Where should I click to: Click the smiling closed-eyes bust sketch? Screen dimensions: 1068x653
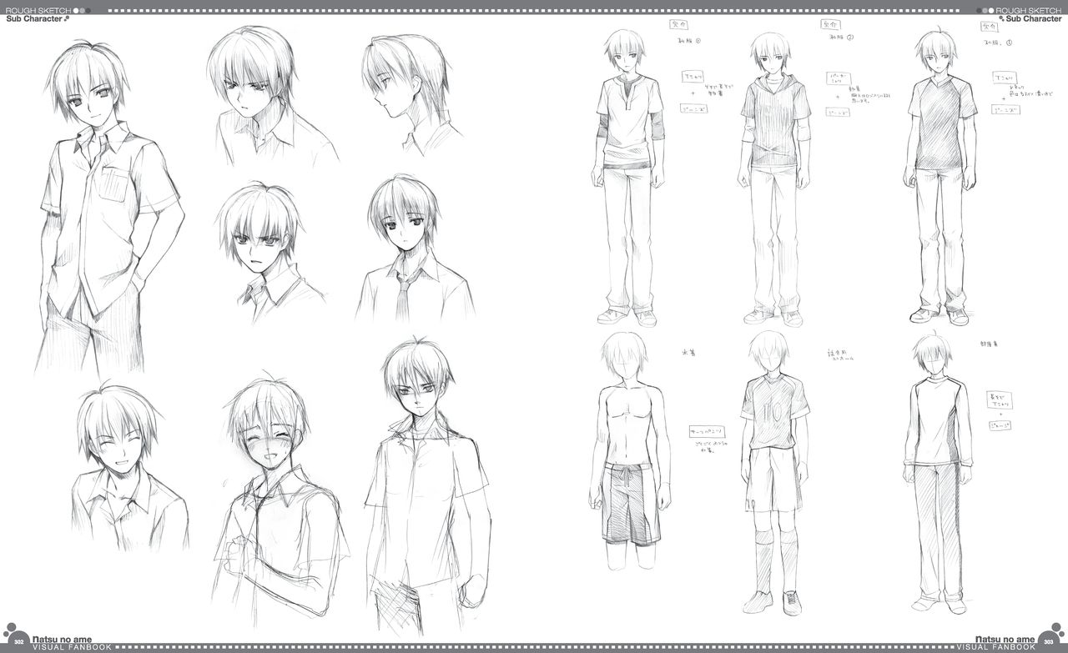pos(125,467)
